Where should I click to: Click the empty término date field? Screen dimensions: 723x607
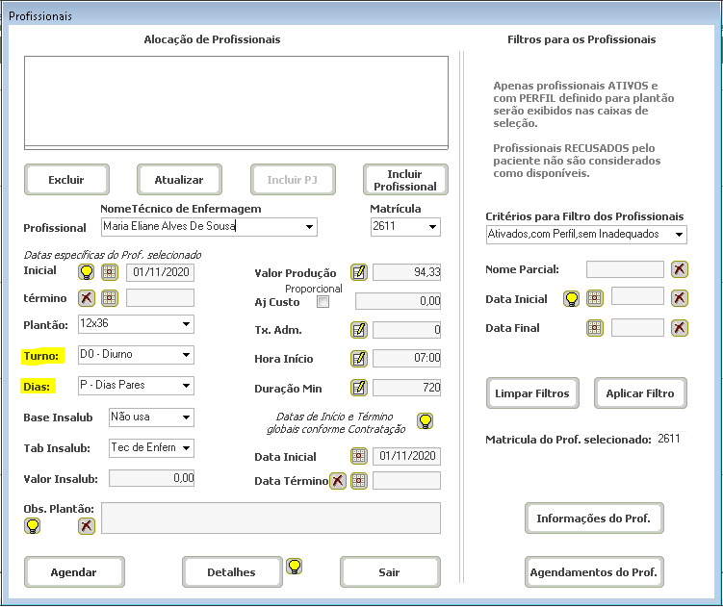click(x=161, y=298)
